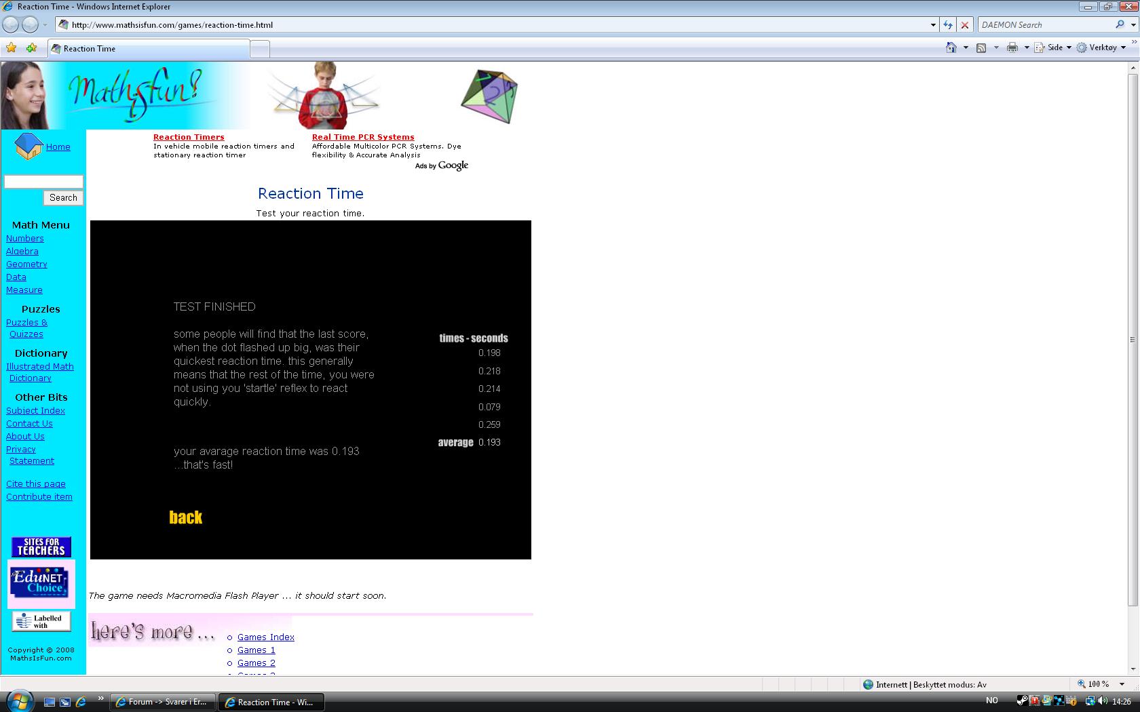Viewport: 1140px width, 712px height.
Task: Follow the Real Time PCR Systems ad link
Action: point(363,137)
